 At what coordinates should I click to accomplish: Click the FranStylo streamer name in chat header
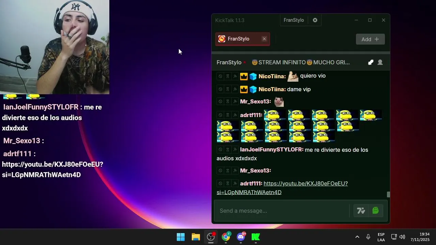click(229, 62)
